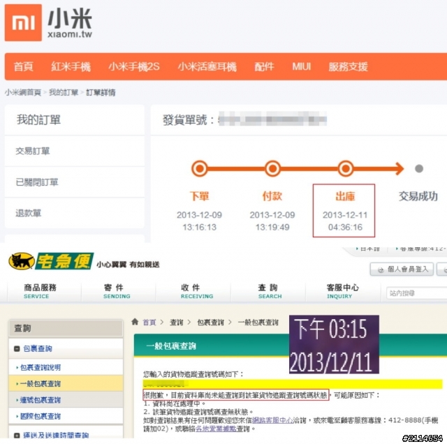Click the 出庫 step circle marker

(346, 168)
